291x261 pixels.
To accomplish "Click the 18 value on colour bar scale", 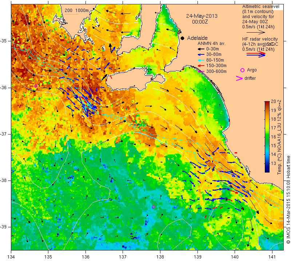I will 274,119.
